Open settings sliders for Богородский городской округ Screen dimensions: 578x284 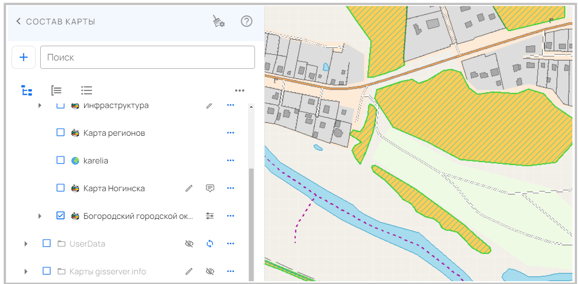pyautogui.click(x=210, y=216)
